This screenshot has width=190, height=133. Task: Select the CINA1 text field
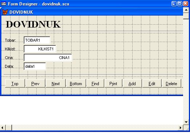[48, 58]
